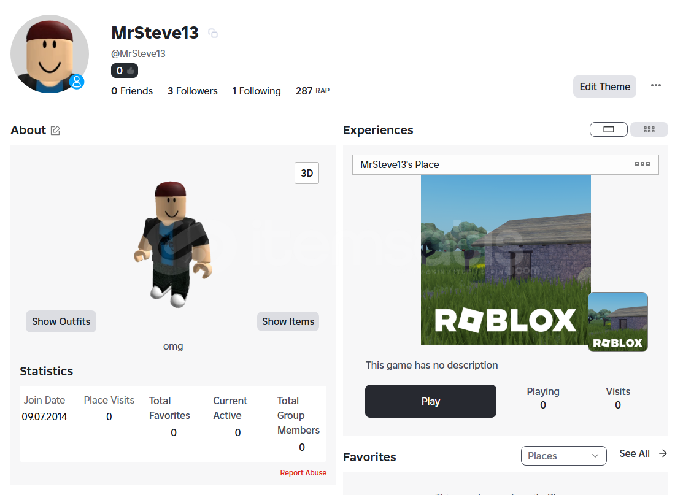683x495 pixels.
Task: Click the Playing count label
Action: click(x=543, y=391)
